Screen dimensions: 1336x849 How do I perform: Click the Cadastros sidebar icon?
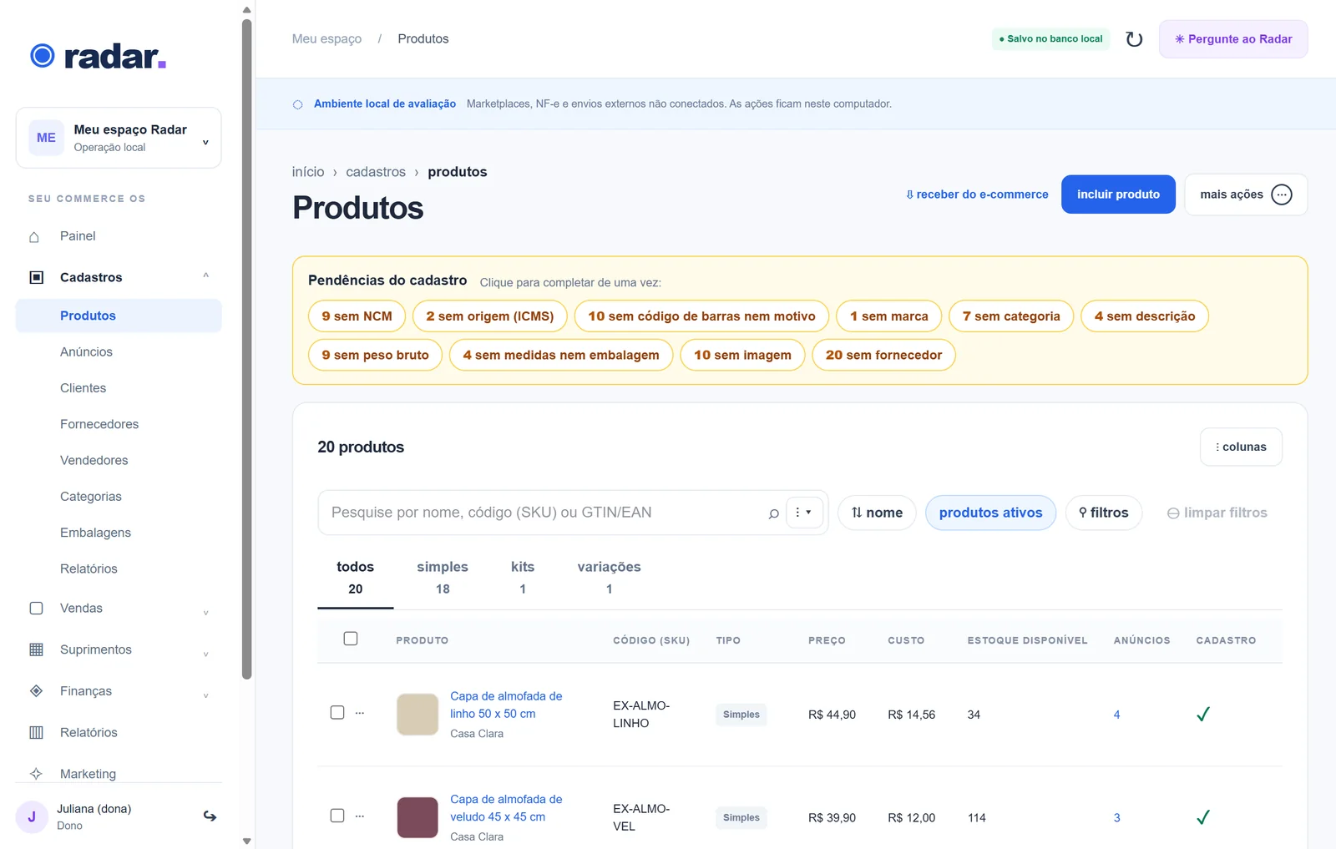click(36, 277)
